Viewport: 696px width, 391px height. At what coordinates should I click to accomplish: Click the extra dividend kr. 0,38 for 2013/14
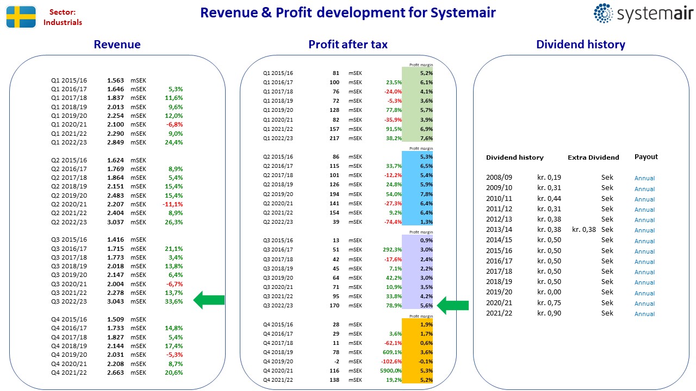point(584,230)
